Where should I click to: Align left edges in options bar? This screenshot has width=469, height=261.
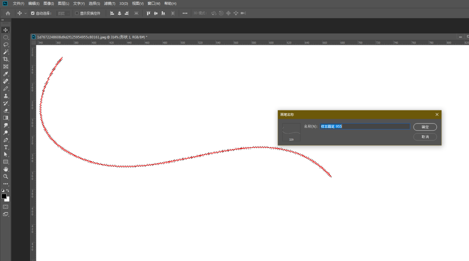pos(112,13)
